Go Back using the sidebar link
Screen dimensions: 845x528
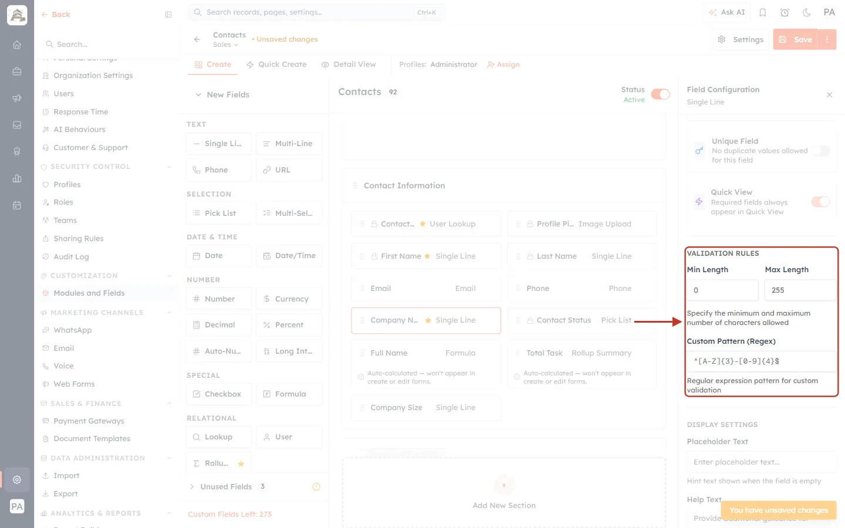pos(56,15)
